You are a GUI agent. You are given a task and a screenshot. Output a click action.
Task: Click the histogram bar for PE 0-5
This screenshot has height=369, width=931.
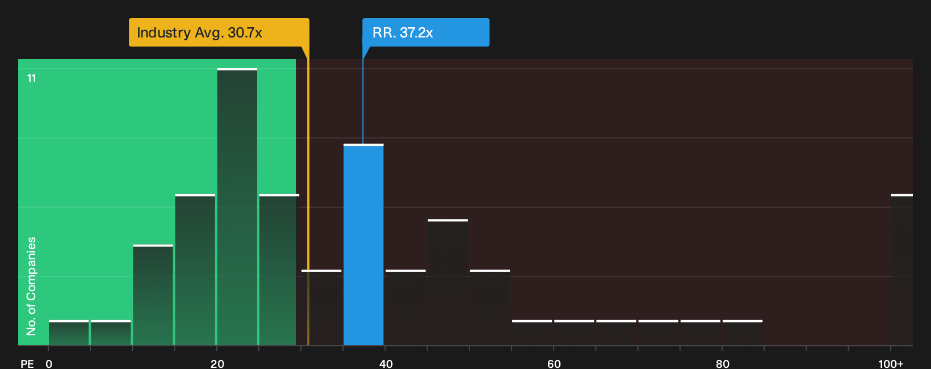coord(69,333)
